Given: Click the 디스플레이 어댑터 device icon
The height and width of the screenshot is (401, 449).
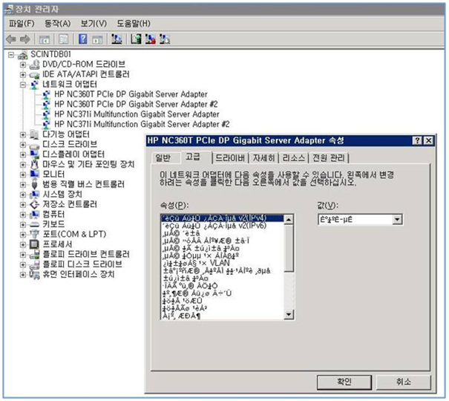Looking at the screenshot, I should tap(34, 154).
